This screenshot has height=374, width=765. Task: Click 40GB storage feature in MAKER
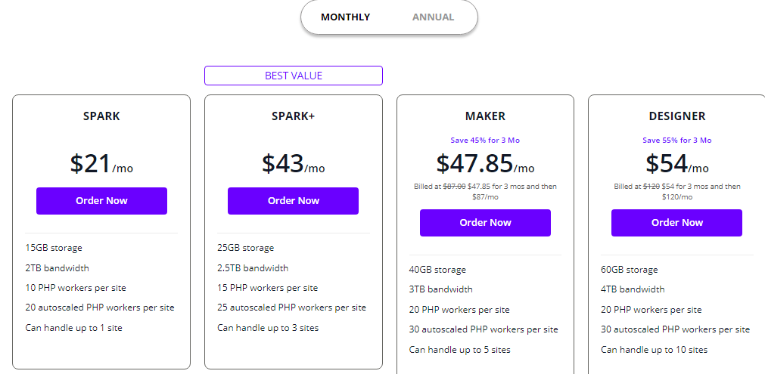pos(437,270)
